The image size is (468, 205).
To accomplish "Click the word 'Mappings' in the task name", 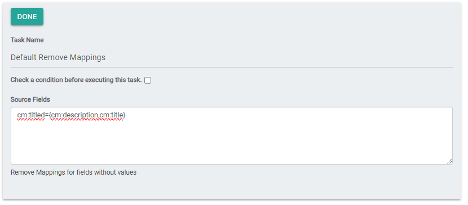I will pos(87,58).
